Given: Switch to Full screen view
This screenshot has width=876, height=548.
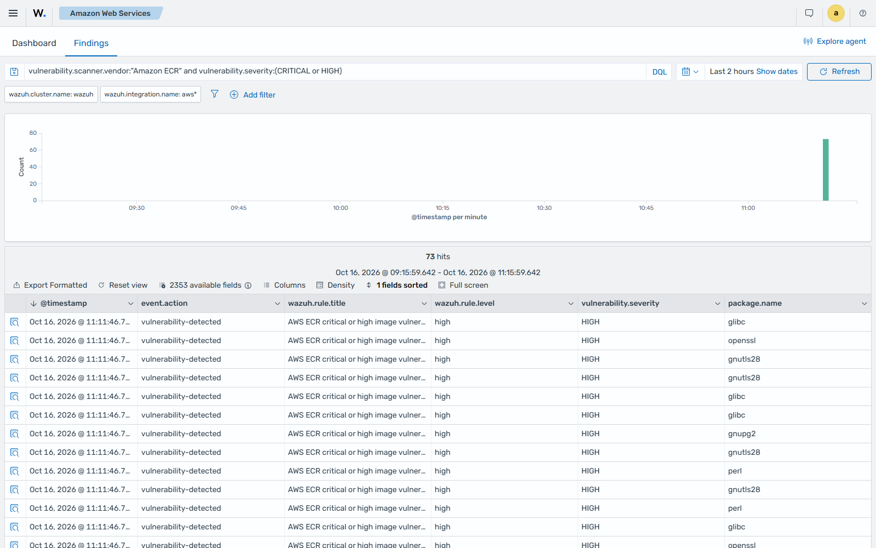Looking at the screenshot, I should pyautogui.click(x=463, y=285).
